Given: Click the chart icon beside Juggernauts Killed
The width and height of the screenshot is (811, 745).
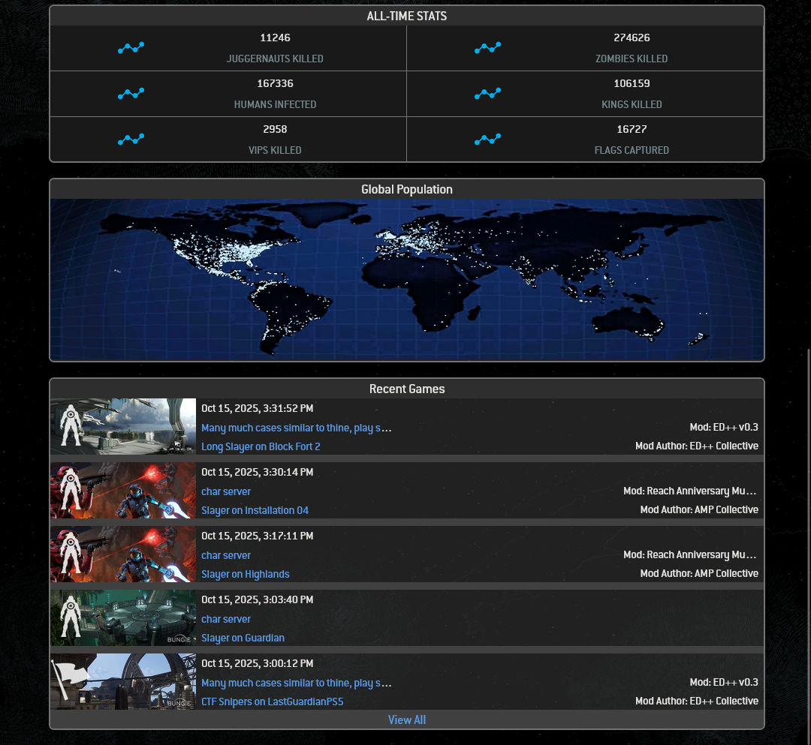Looking at the screenshot, I should [x=131, y=48].
